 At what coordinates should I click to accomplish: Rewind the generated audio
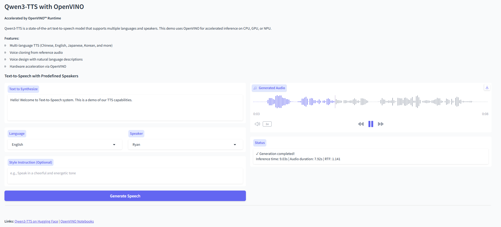pyautogui.click(x=361, y=124)
